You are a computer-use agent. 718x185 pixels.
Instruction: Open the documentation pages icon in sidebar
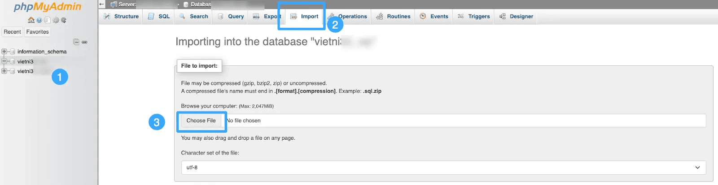tap(47, 20)
